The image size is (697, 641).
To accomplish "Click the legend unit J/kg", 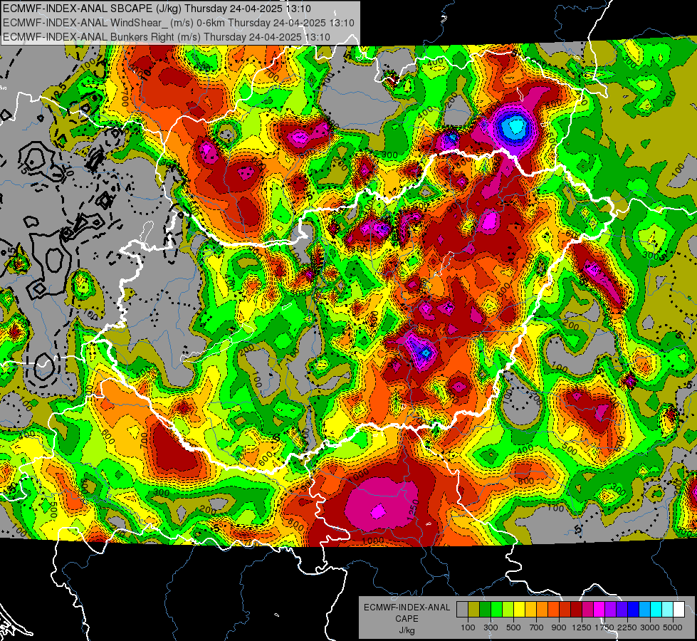I will [x=407, y=630].
